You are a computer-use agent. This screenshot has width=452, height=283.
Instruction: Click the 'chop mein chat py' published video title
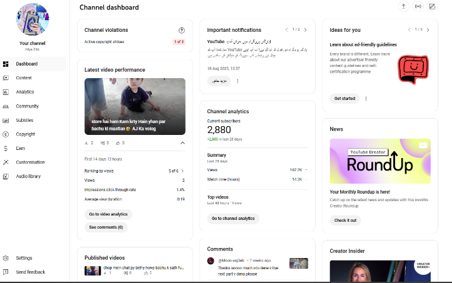tap(144, 268)
